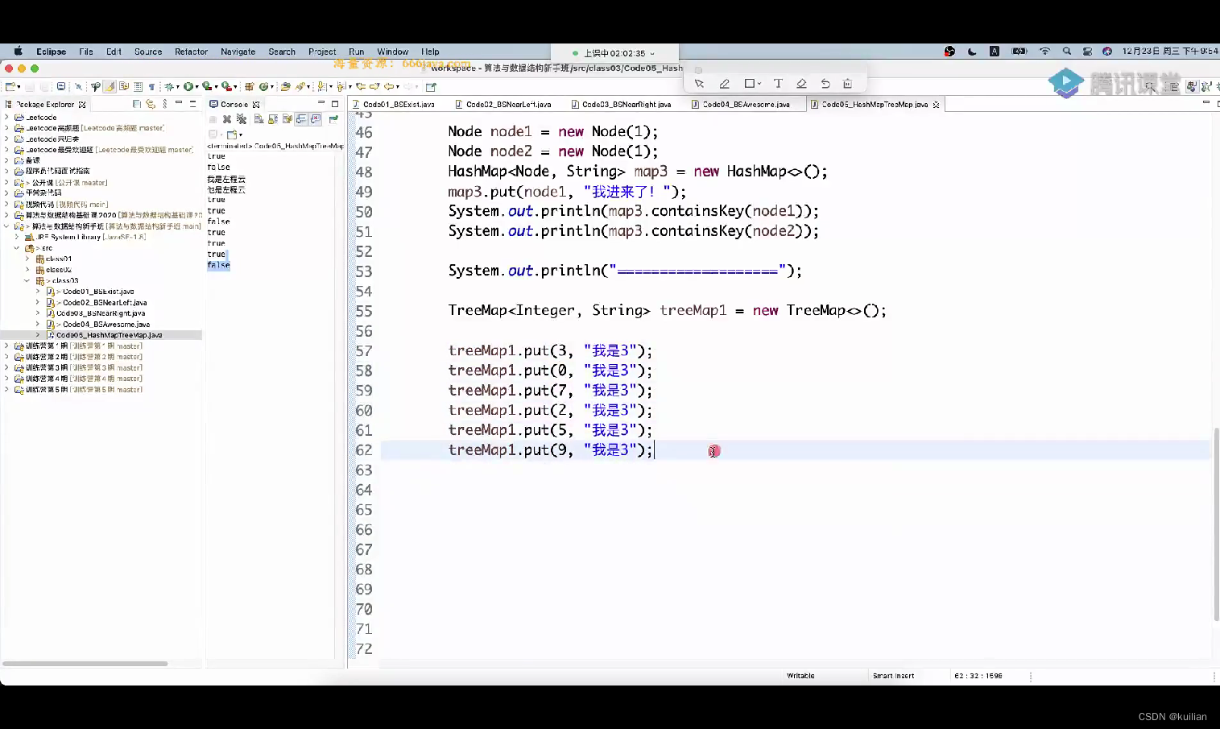
Task: Open Spotlight search in macOS menu bar
Action: point(1067,52)
